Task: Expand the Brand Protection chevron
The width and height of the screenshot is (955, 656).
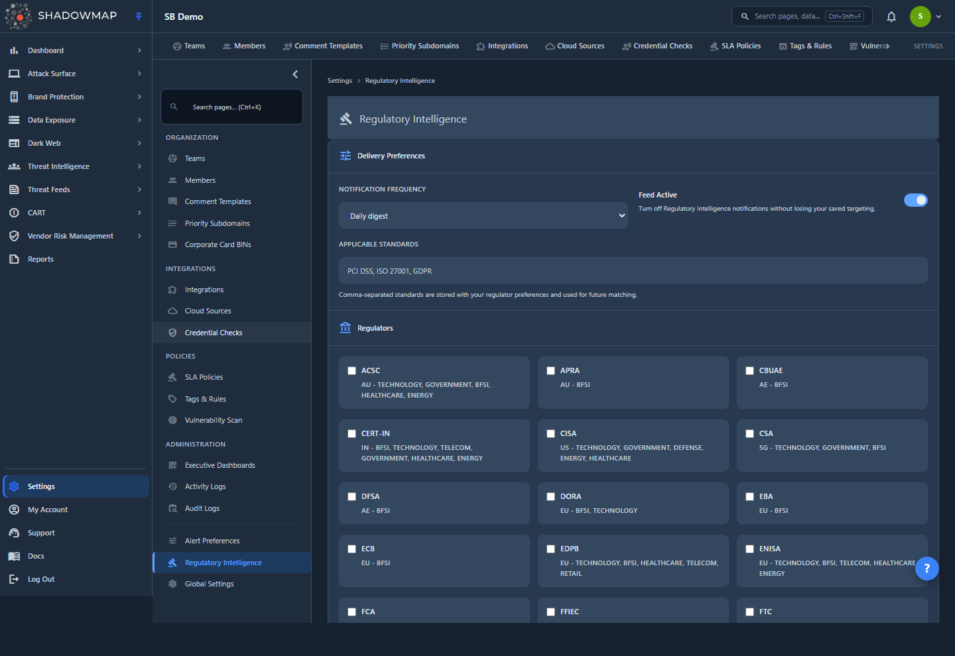Action: pos(139,97)
